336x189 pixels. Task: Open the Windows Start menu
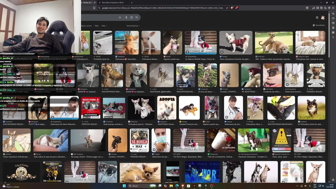[124, 186]
